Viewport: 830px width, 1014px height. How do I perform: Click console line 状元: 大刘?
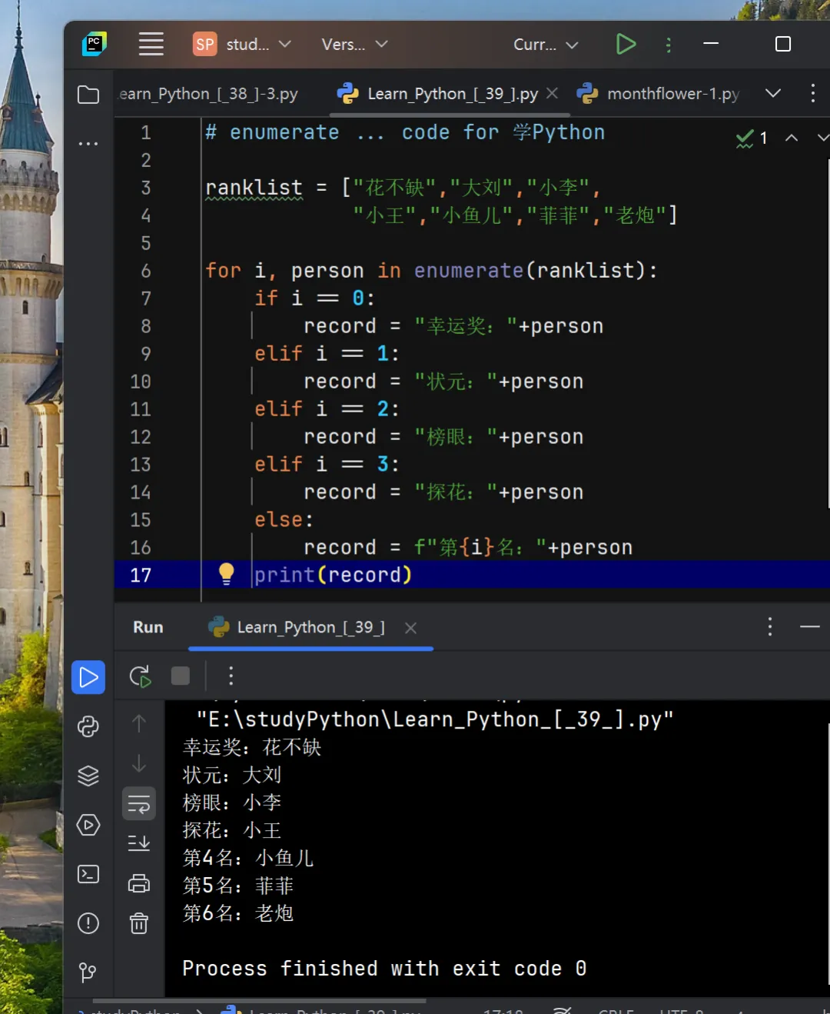click(x=232, y=776)
